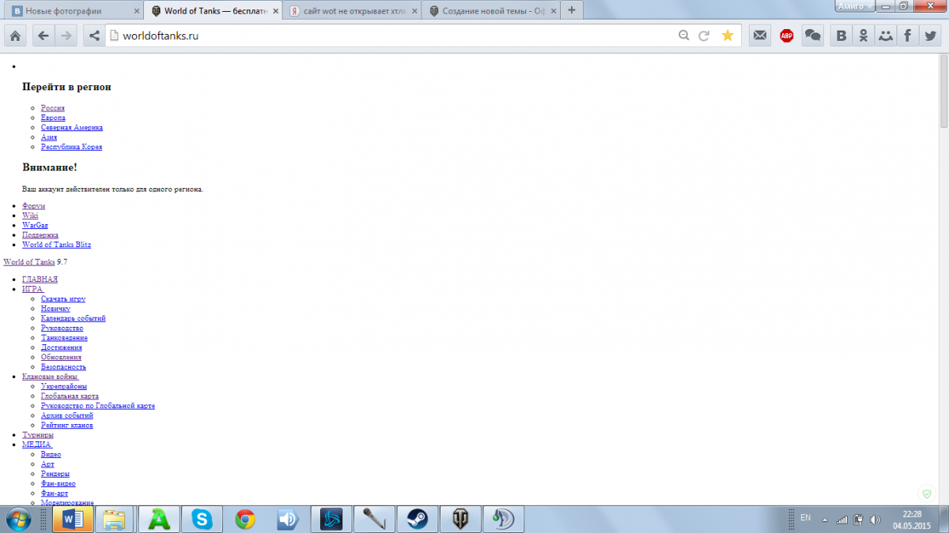The height and width of the screenshot is (533, 949).
Task: Open the Руководство по Глобальной карте link
Action: pos(98,406)
